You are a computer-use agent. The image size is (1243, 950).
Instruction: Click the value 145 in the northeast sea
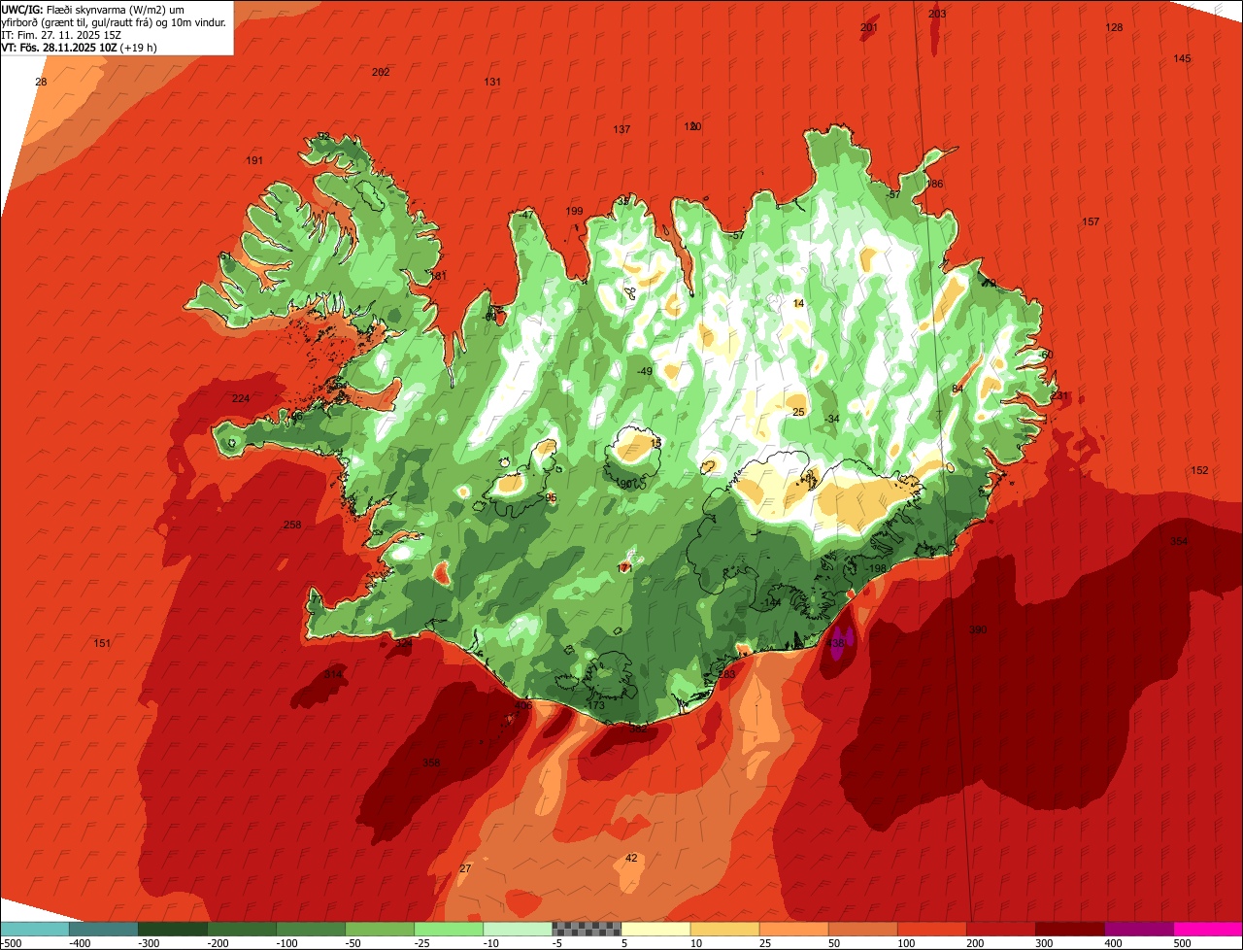click(x=1182, y=59)
